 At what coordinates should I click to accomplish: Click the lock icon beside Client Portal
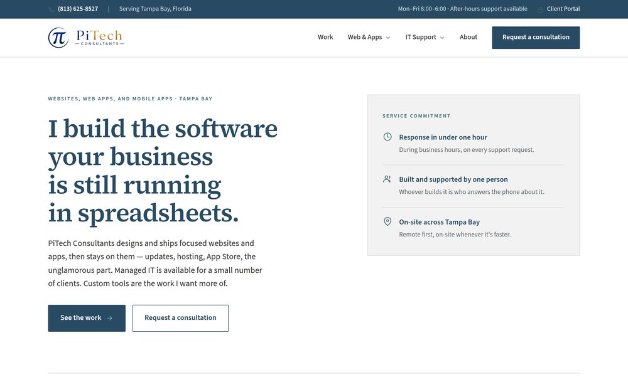point(540,9)
